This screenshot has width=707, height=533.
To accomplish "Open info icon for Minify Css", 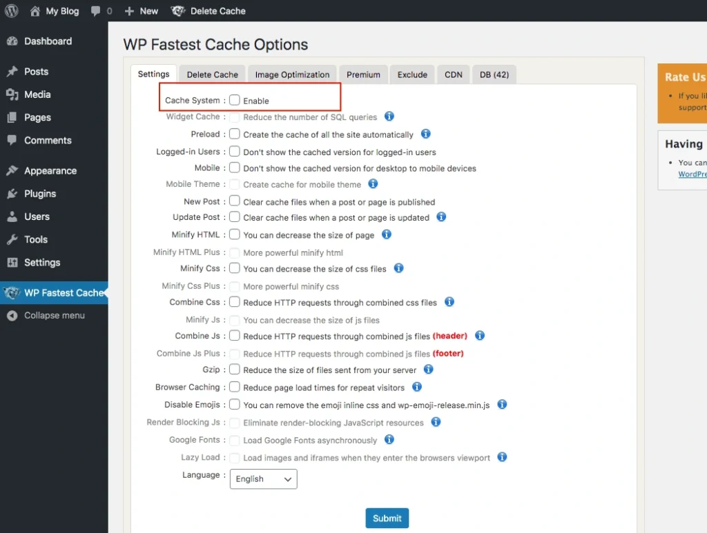I will pyautogui.click(x=398, y=268).
